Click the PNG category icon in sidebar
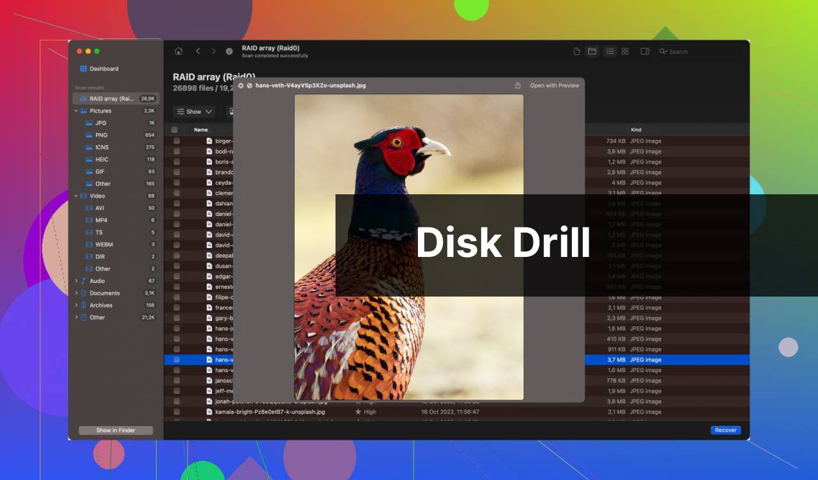Screen dimensions: 818x480 tap(89, 135)
